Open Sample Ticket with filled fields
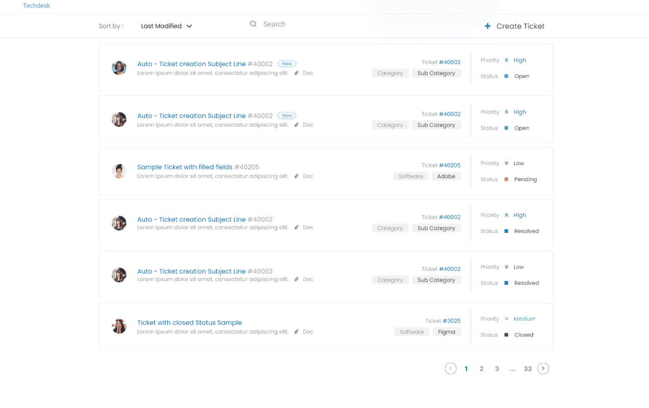Screen dimensions: 649x408 coord(184,168)
